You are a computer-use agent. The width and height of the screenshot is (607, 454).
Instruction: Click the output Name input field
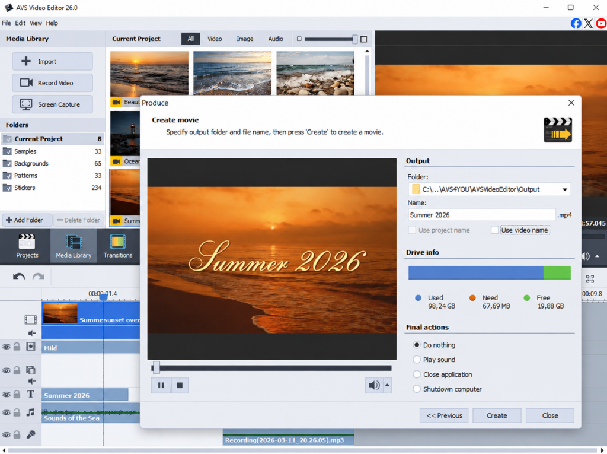[481, 215]
